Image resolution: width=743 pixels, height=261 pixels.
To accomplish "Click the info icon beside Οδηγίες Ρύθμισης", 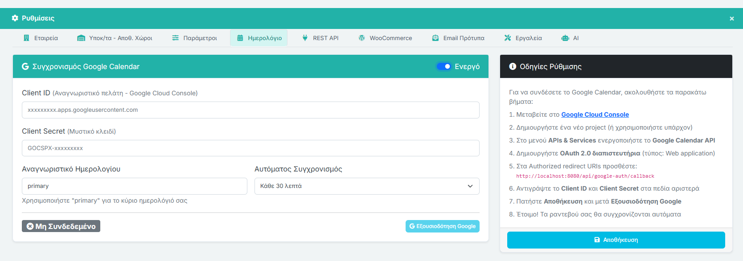I will (x=513, y=66).
